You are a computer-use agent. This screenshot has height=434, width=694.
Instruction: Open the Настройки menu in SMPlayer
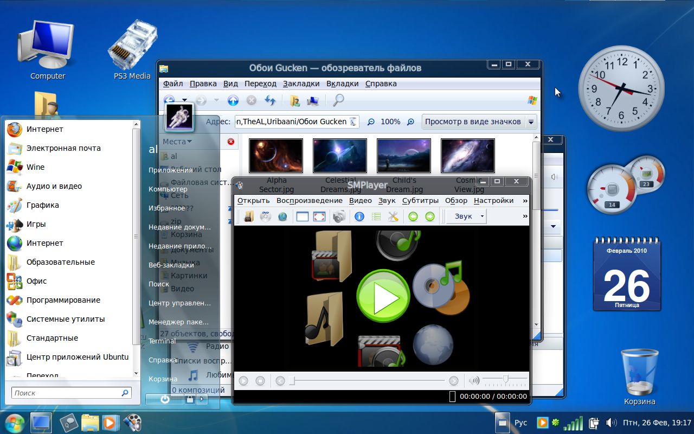(493, 201)
